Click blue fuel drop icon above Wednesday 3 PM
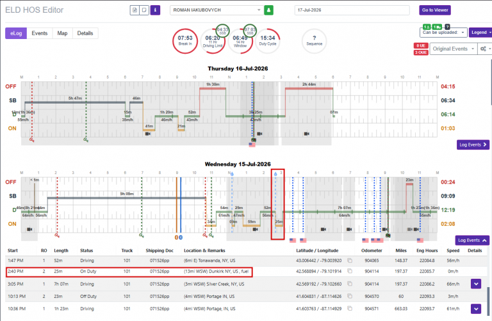492x321 pixels. [275, 174]
